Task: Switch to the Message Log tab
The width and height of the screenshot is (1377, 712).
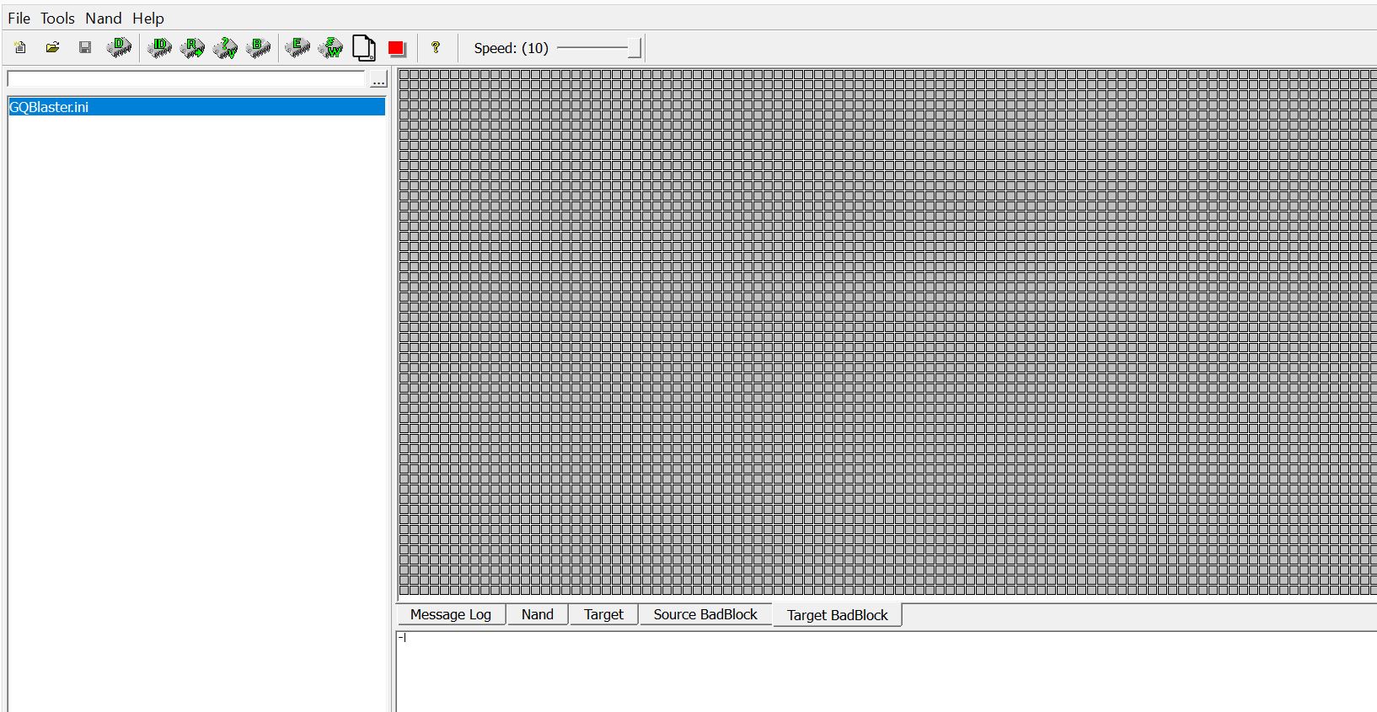Action: 450,614
